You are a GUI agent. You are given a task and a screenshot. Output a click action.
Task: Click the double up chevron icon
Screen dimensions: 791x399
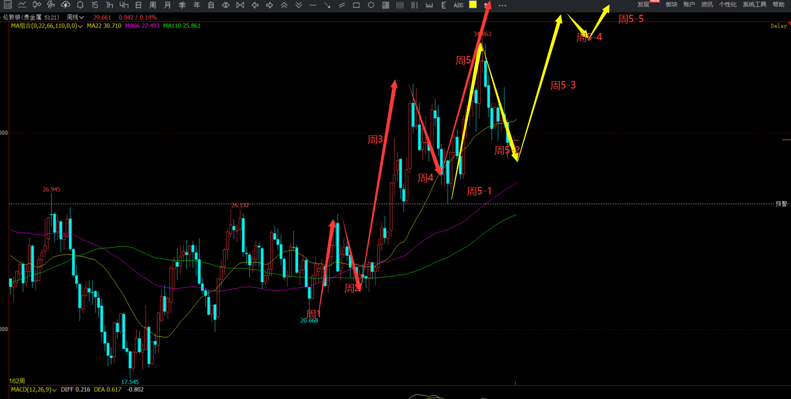pos(284,5)
